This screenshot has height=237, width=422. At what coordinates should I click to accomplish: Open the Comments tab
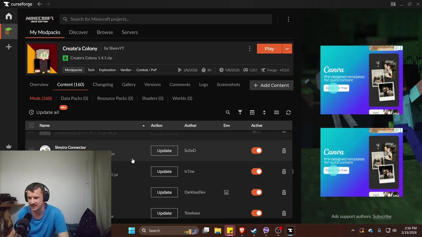click(180, 85)
